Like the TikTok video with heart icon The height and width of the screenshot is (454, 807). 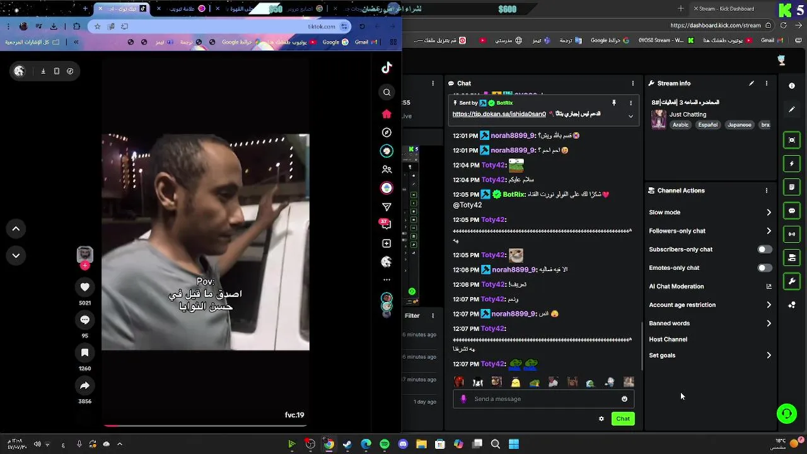click(84, 288)
